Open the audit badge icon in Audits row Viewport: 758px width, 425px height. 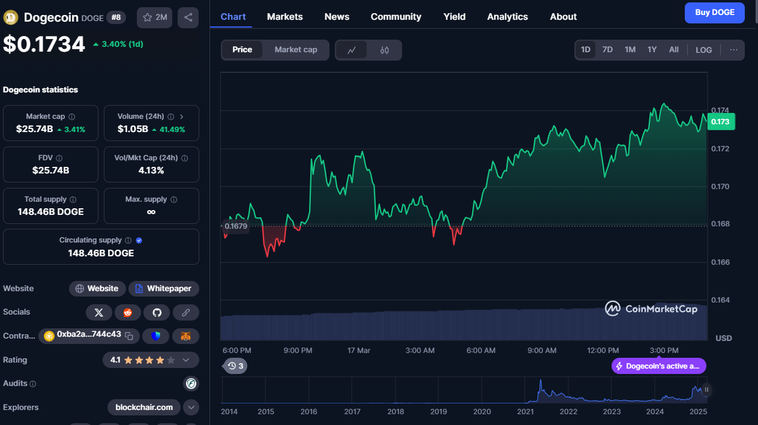click(191, 384)
